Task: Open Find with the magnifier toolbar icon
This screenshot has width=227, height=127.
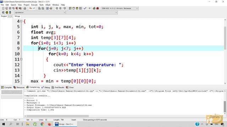Action: coord(39,8)
